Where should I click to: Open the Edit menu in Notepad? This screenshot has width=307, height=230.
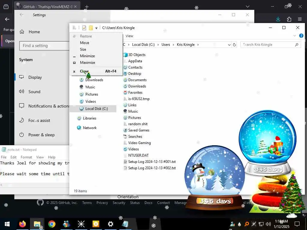(x=13, y=157)
